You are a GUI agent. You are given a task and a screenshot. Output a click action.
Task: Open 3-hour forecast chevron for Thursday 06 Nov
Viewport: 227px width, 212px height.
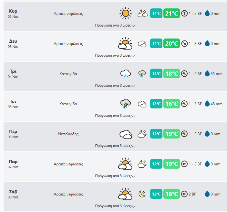coord(134,146)
